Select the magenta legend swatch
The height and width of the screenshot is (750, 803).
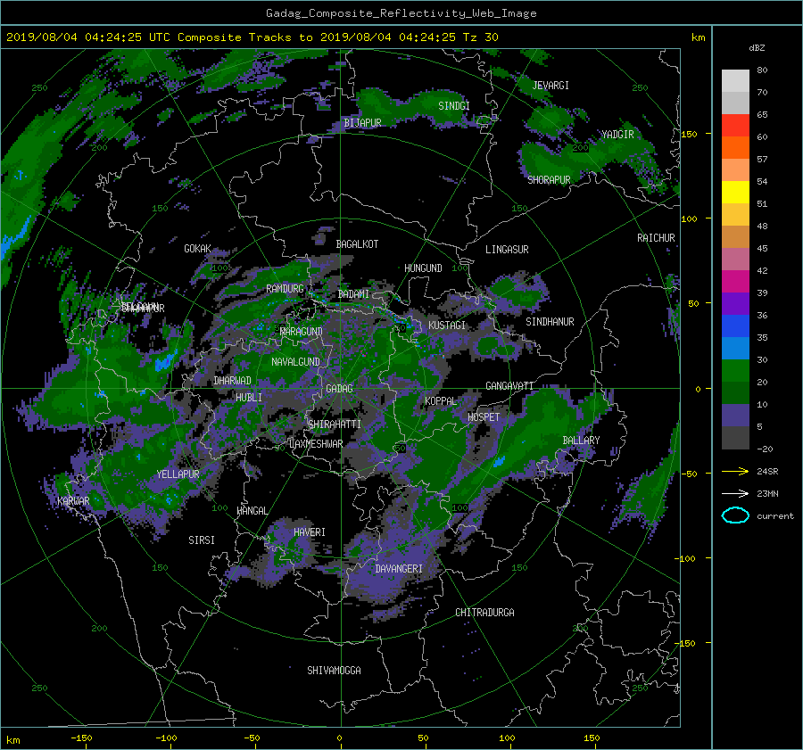point(735,282)
